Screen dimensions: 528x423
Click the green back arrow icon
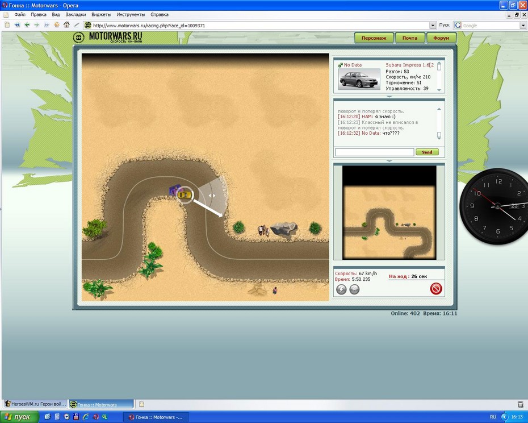(x=27, y=25)
